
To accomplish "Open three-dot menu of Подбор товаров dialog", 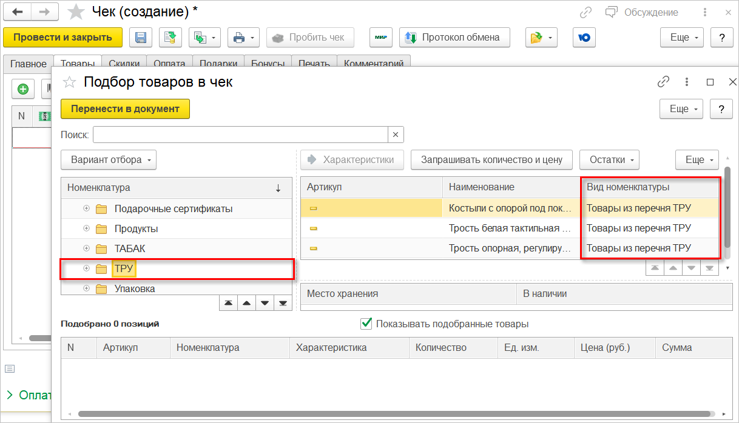I will pos(687,82).
